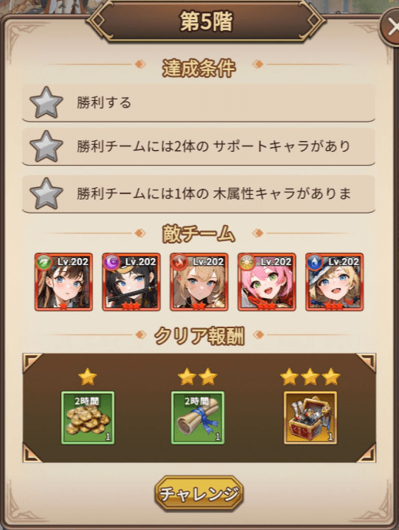Select the wood-element brown-haired enemy portrait
Viewport: 399px width, 530px height.
tap(63, 282)
